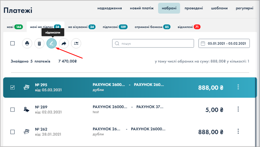260x147 pixels.
Task: Uncheck the checkbox for payment № 295
Action: click(x=12, y=87)
